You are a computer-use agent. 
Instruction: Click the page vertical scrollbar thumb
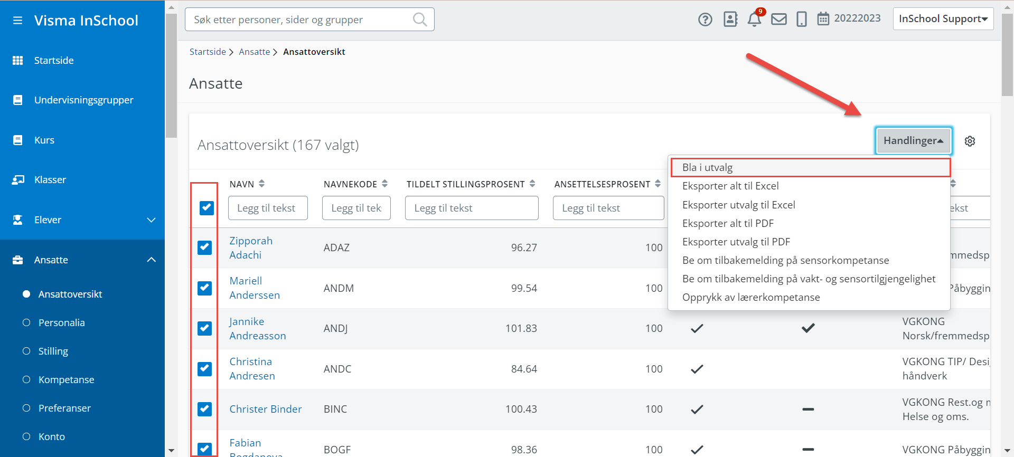(x=1008, y=55)
